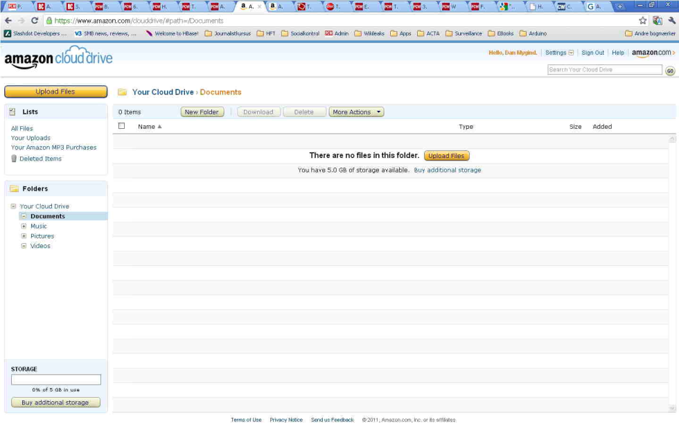Click the yellow Upload Files sidebar button
The height and width of the screenshot is (424, 679).
55,91
